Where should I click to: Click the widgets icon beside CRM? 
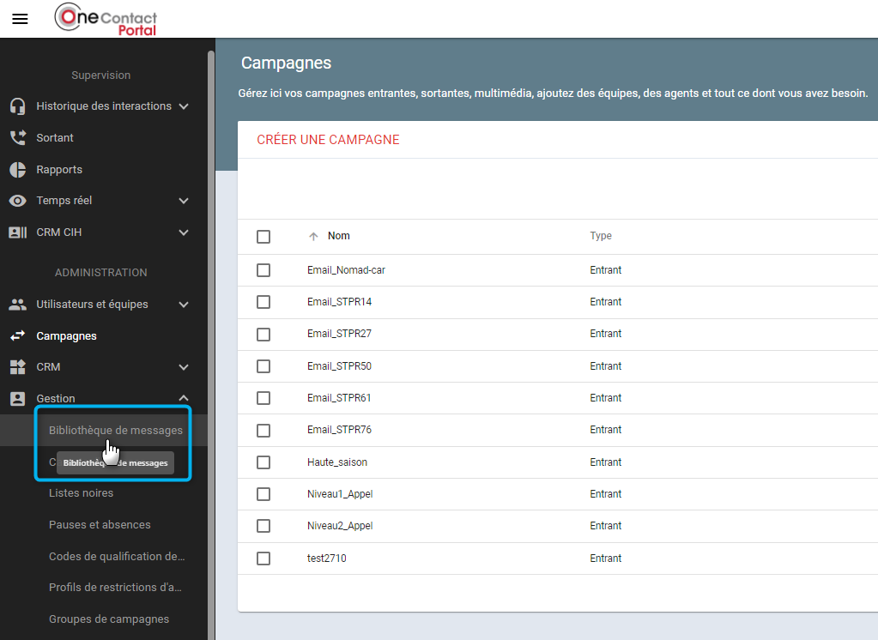click(x=18, y=366)
